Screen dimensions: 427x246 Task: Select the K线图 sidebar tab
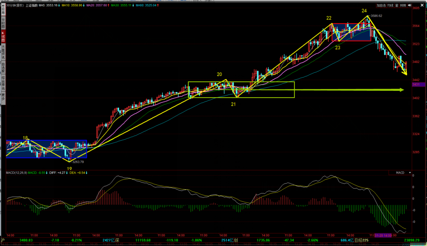[x=3, y=36]
